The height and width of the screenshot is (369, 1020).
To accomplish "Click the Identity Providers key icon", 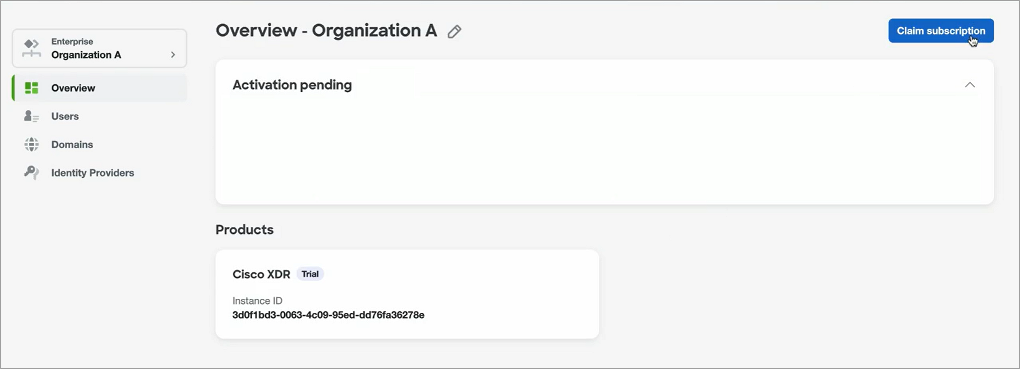I will pyautogui.click(x=31, y=173).
